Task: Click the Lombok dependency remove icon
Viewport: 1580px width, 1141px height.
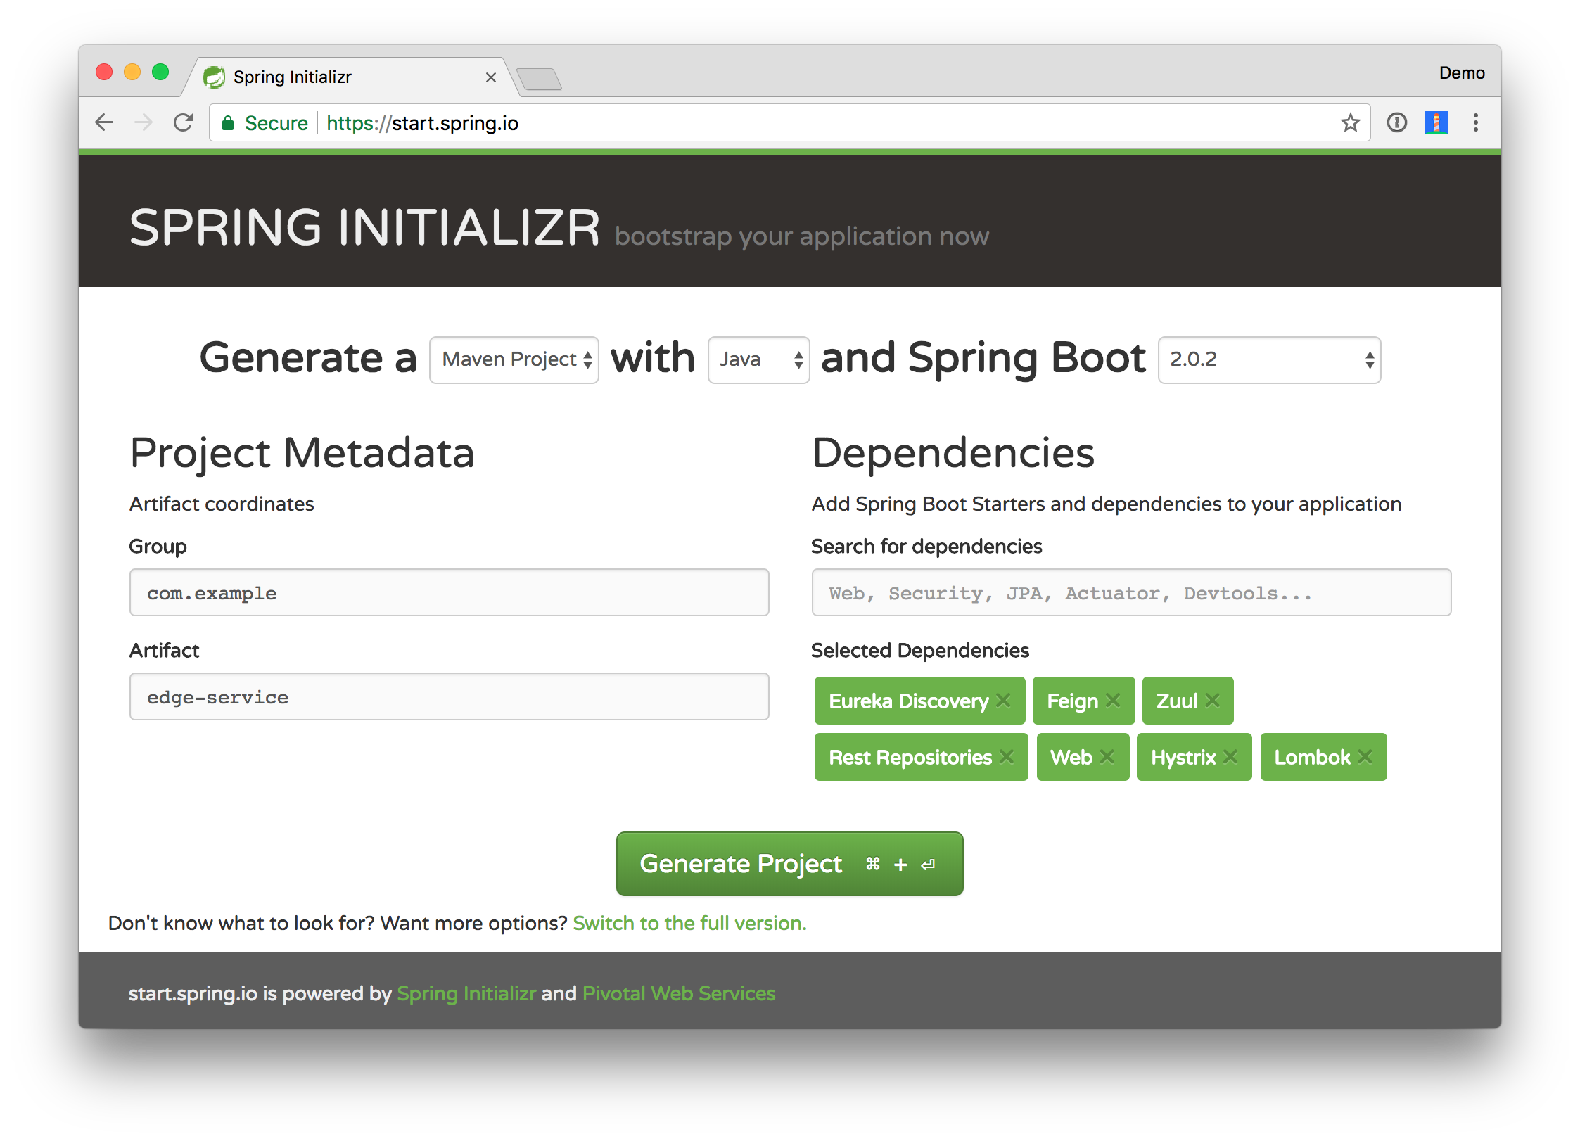Action: 1369,757
